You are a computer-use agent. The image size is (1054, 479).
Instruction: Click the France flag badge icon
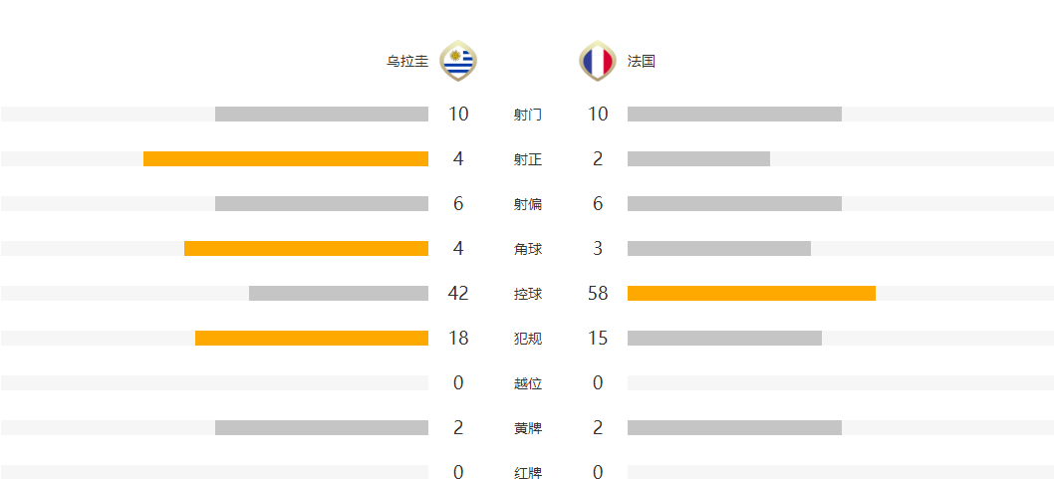598,61
